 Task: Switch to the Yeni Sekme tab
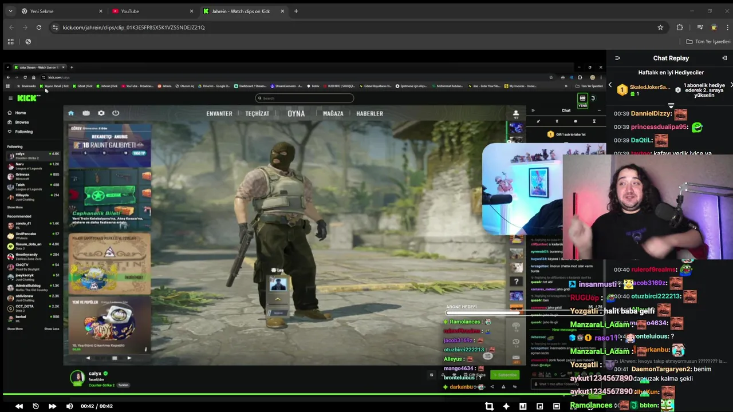(61, 11)
